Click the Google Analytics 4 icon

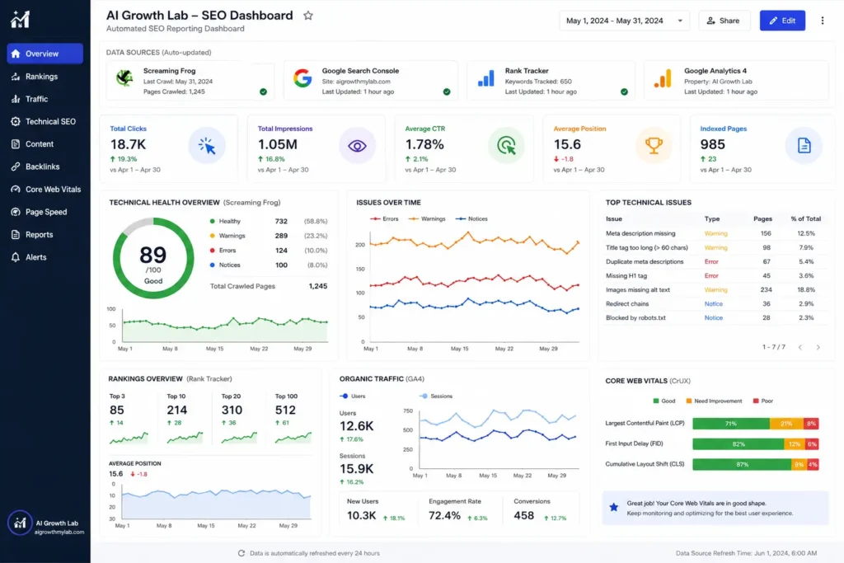tap(663, 78)
